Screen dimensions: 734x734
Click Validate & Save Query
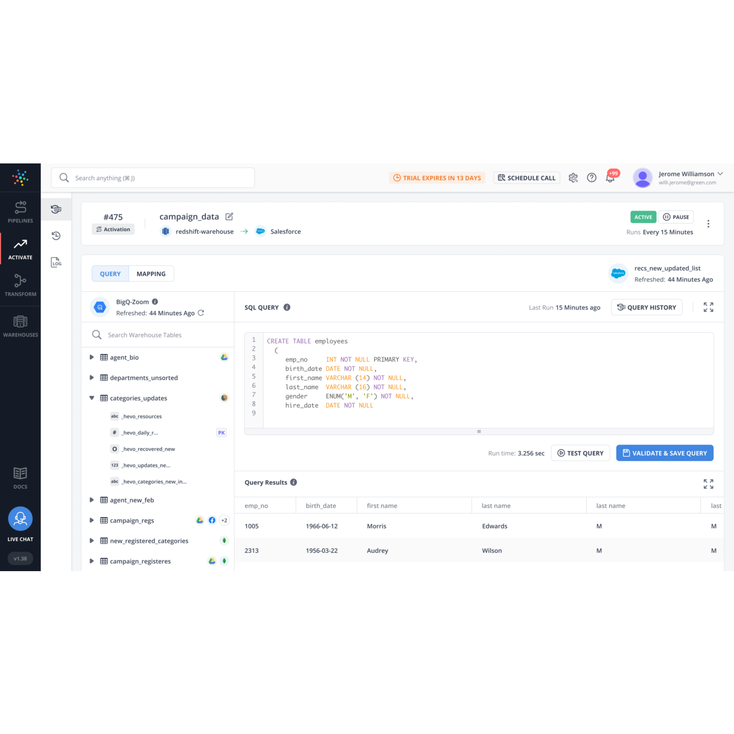tap(665, 453)
